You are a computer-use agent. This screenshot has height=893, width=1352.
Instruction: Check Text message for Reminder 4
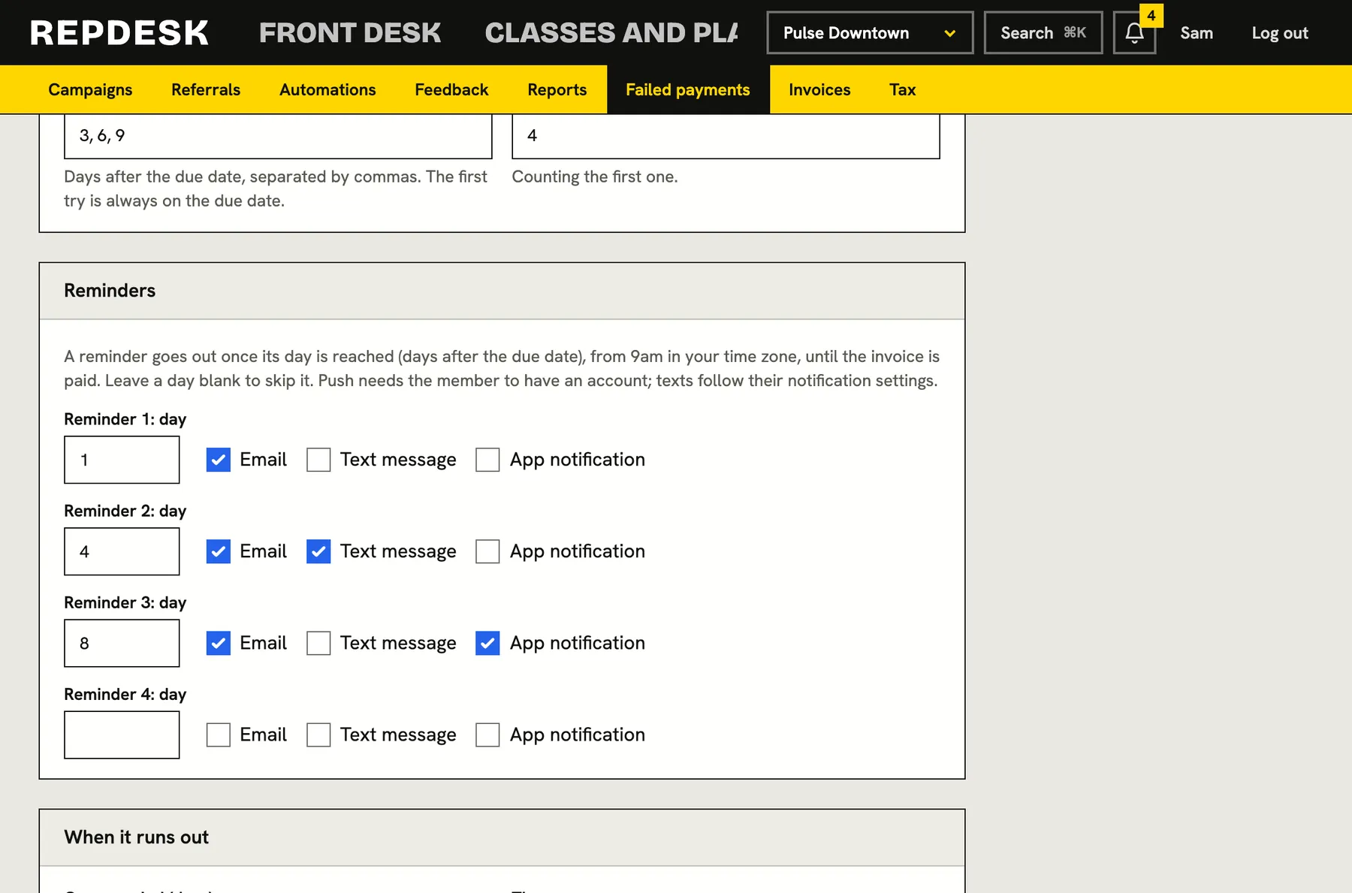click(x=318, y=735)
